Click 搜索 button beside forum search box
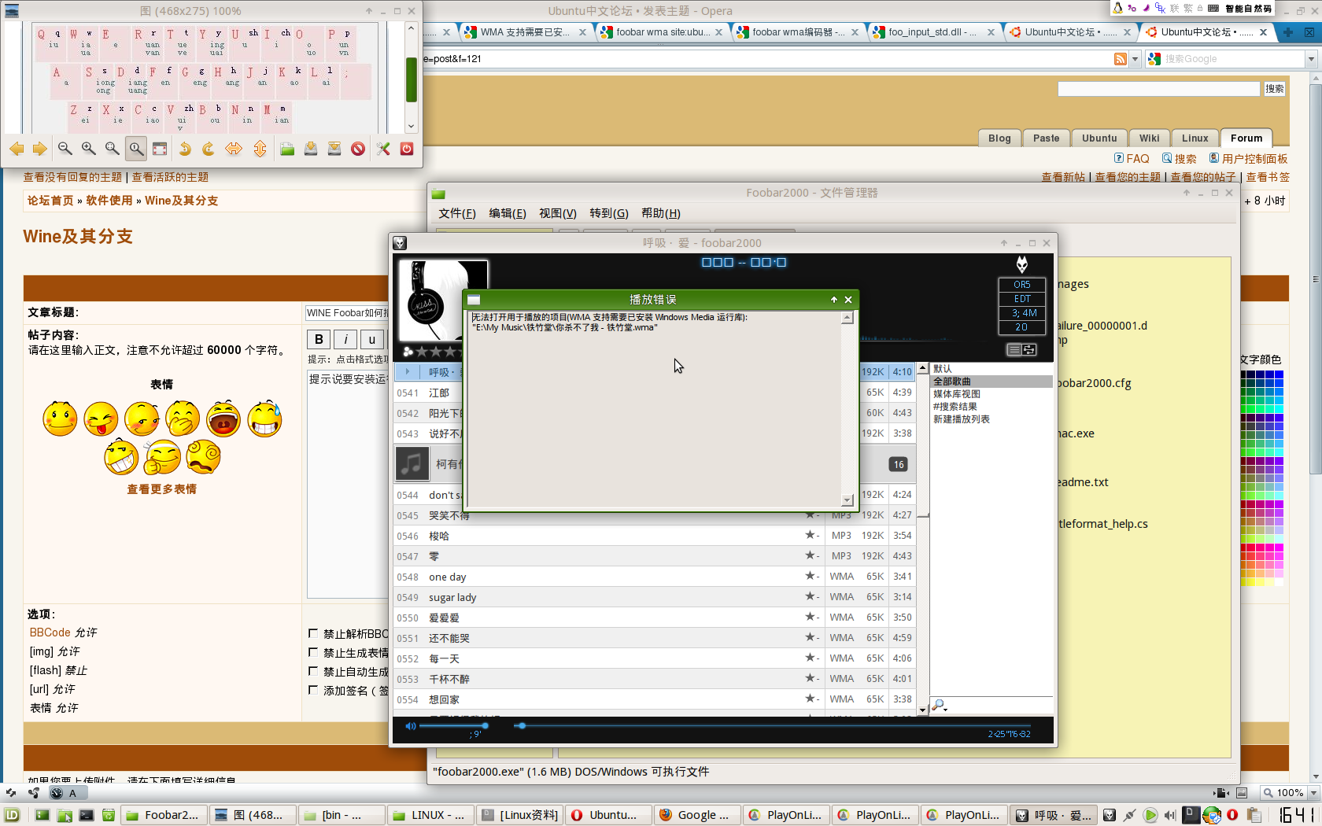 [1275, 89]
